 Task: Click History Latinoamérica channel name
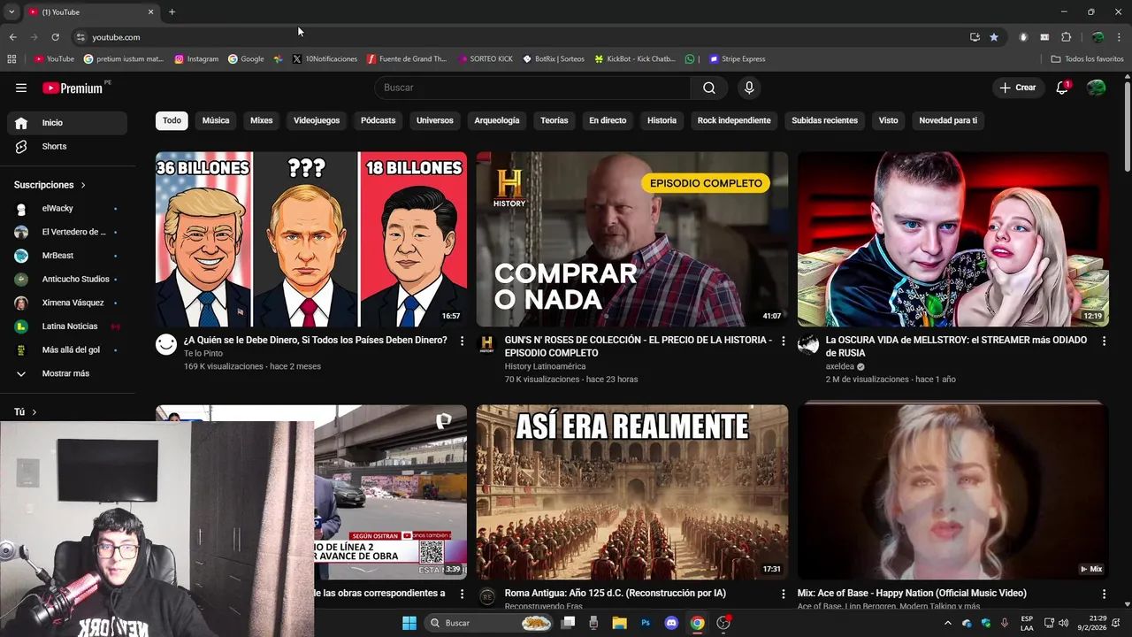click(x=545, y=366)
